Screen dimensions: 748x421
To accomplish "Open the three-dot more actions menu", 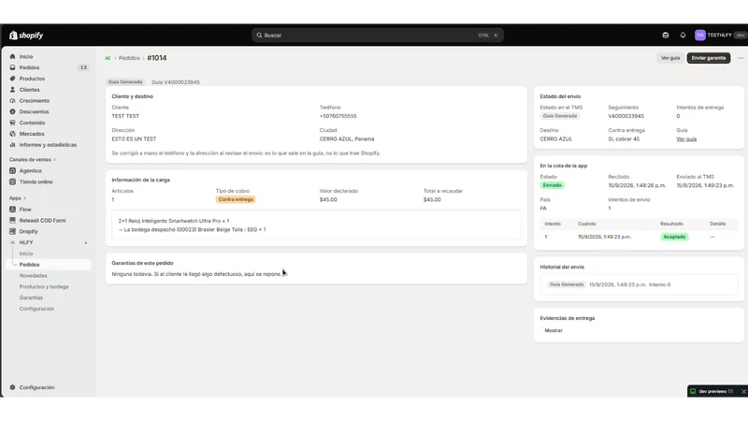I will 741,58.
